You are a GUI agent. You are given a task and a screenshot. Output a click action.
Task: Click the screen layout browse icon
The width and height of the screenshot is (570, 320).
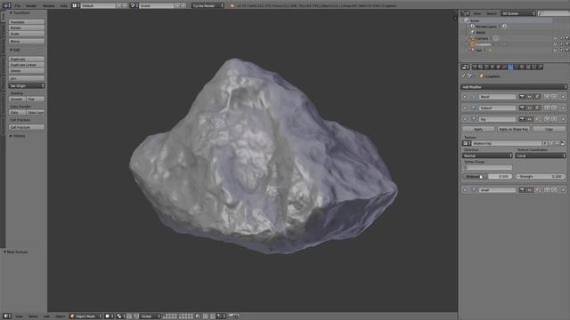click(x=75, y=5)
